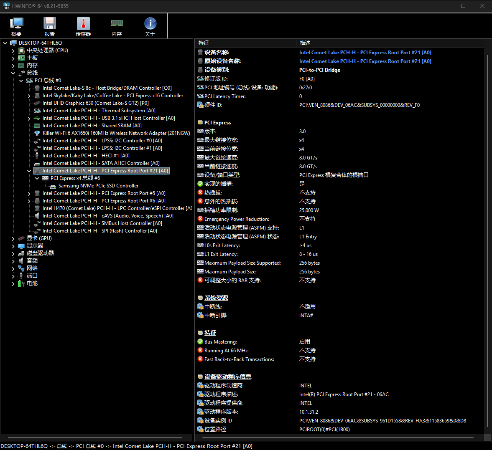Select the LPC Controller/eSPI Controller item
This screenshot has height=450, width=492.
[117, 208]
